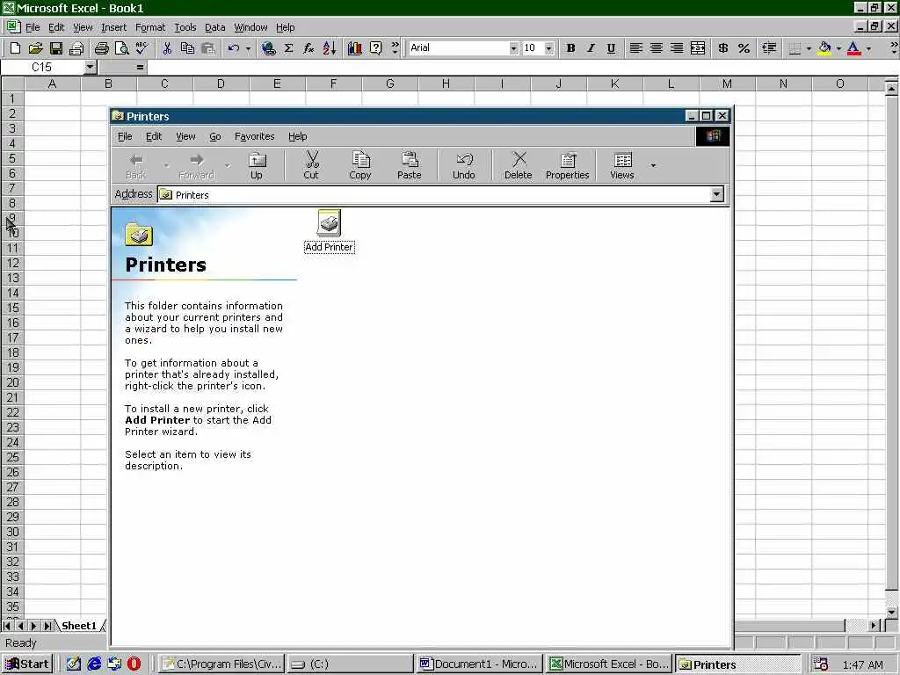Image resolution: width=900 pixels, height=675 pixels.
Task: Open the Chart Wizard icon
Action: point(355,48)
